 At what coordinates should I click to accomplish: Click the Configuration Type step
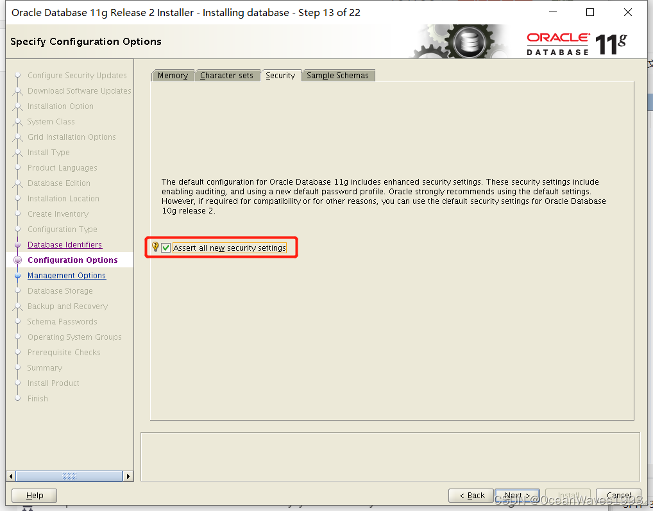[x=62, y=230]
